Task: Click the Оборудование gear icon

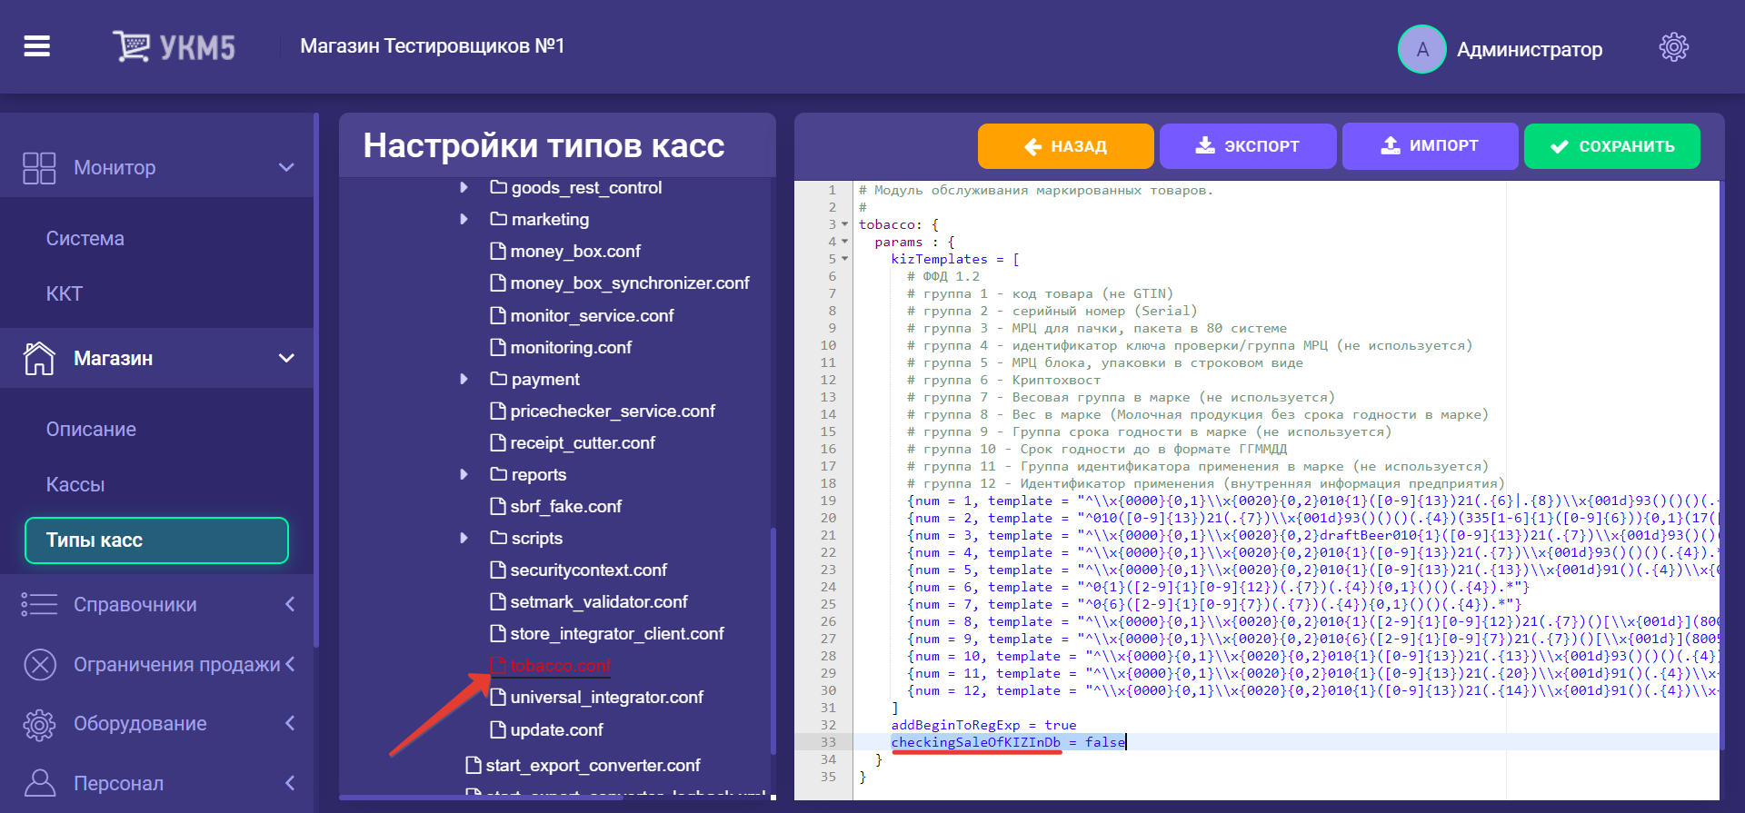Action: (39, 724)
